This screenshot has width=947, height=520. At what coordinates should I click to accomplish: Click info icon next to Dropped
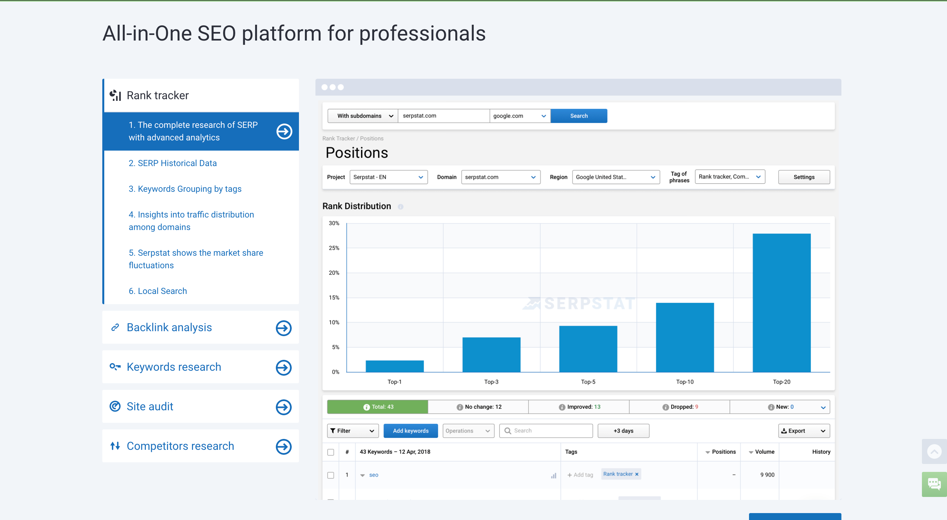(666, 407)
